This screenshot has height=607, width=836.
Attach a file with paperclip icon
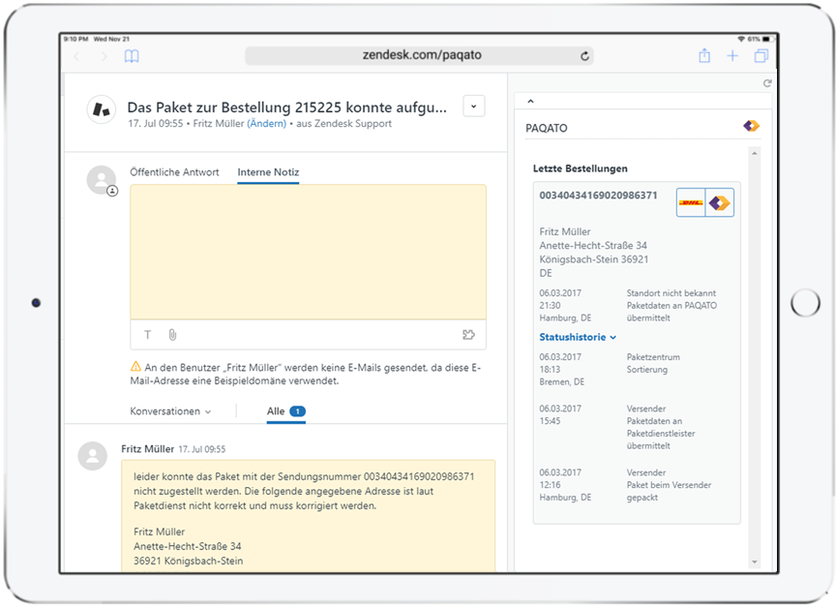click(172, 335)
